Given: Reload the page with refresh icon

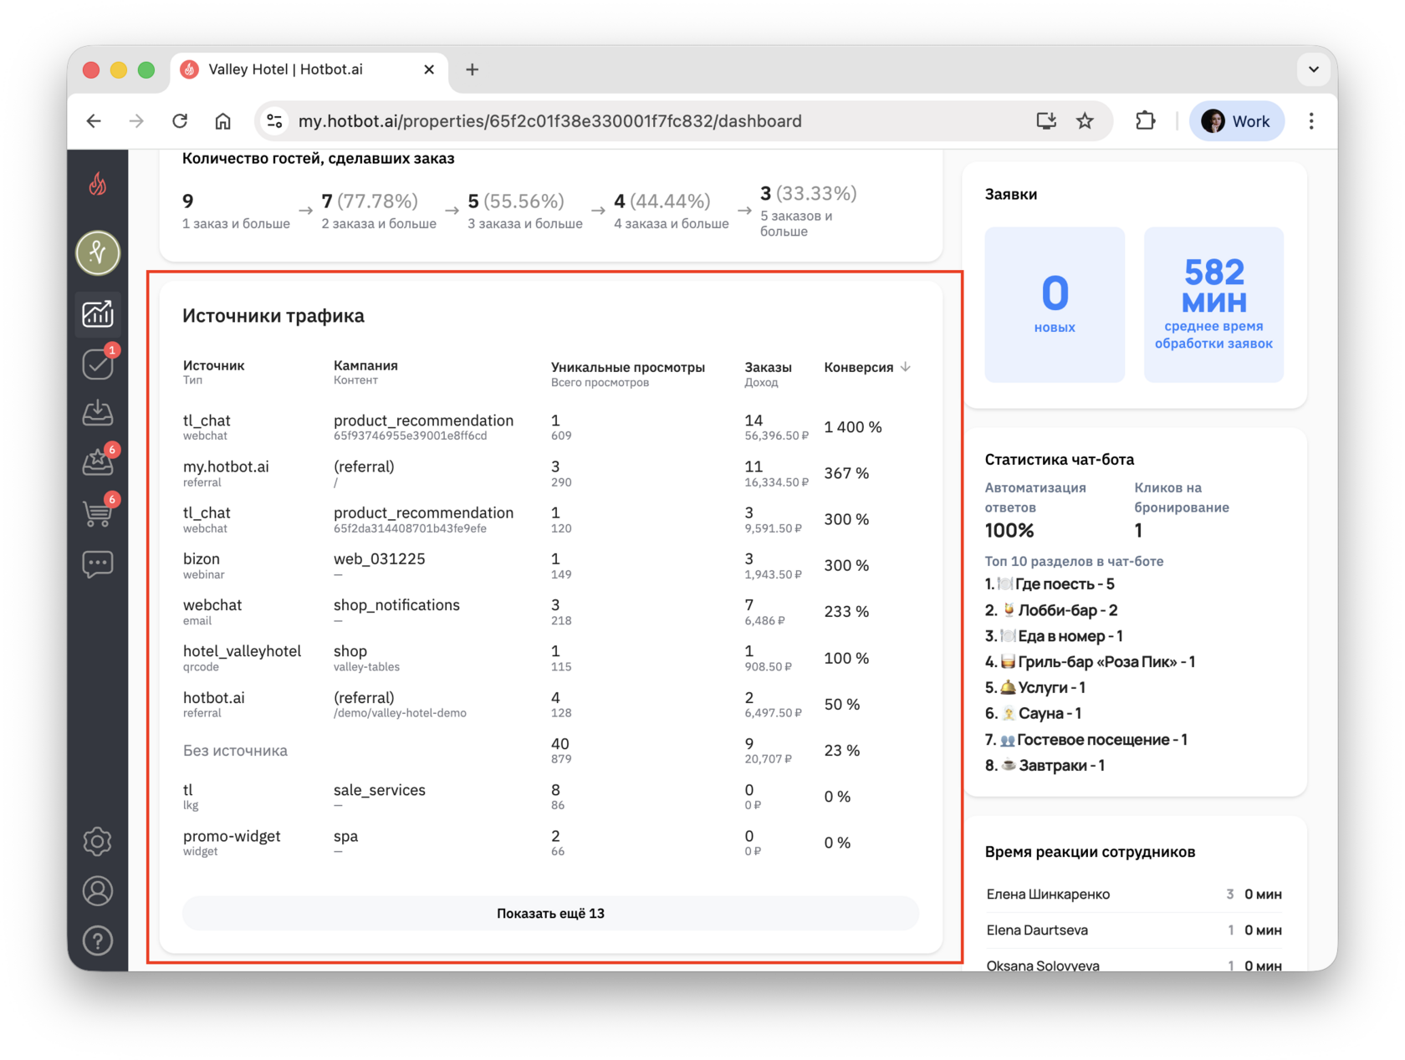Looking at the screenshot, I should (x=180, y=121).
